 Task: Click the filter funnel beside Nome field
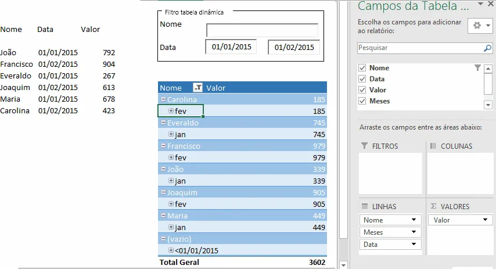(477, 68)
